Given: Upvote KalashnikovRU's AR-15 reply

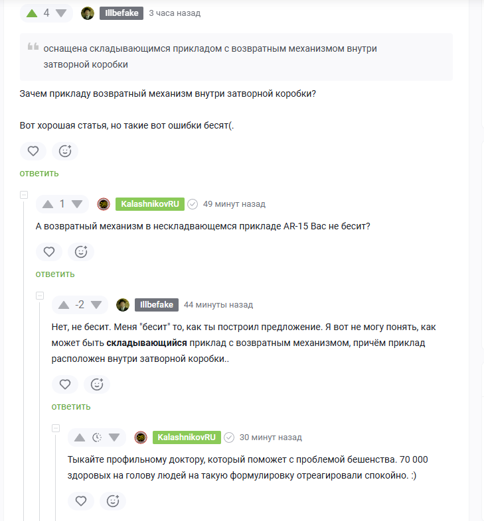Looking at the screenshot, I should click(x=48, y=204).
